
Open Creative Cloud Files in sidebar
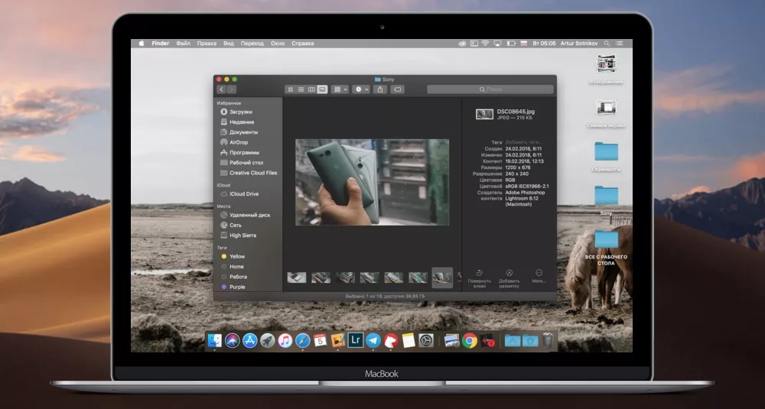click(249, 173)
